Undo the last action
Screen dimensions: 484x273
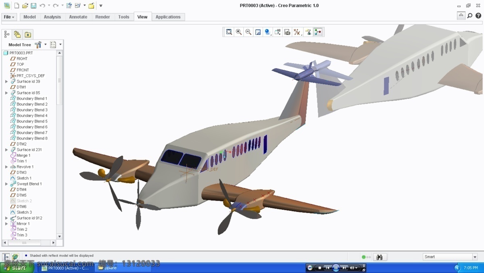(x=42, y=6)
